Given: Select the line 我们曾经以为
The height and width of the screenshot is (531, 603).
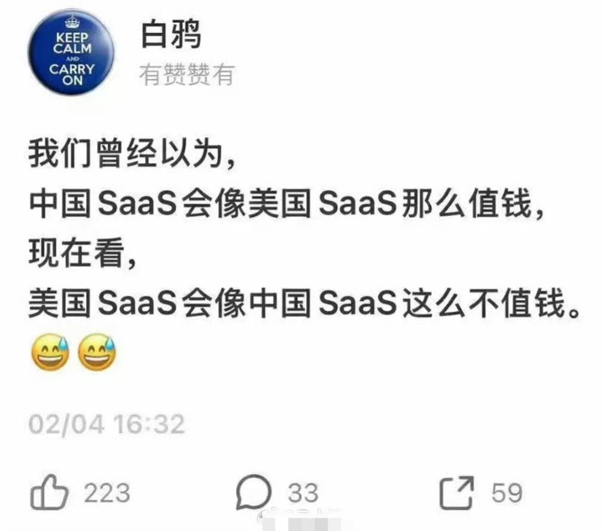Looking at the screenshot, I should [x=132, y=153].
